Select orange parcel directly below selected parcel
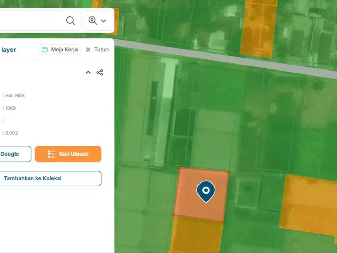This screenshot has height=253, width=337. click(196, 234)
